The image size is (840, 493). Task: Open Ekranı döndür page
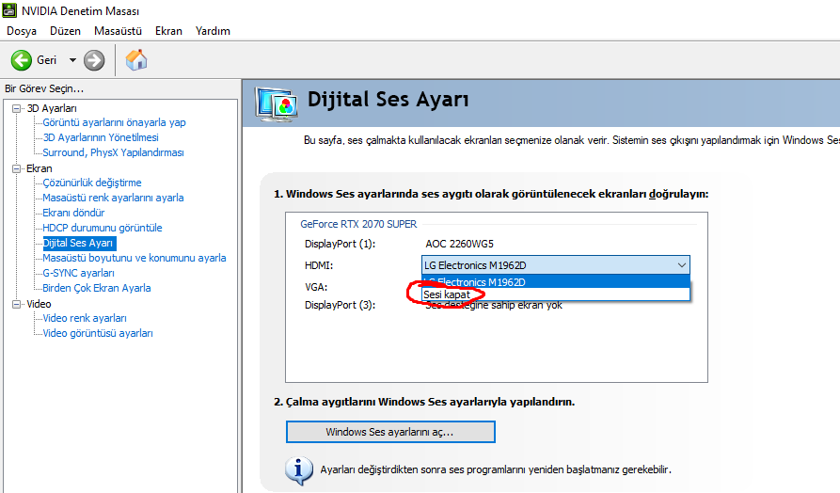(73, 213)
